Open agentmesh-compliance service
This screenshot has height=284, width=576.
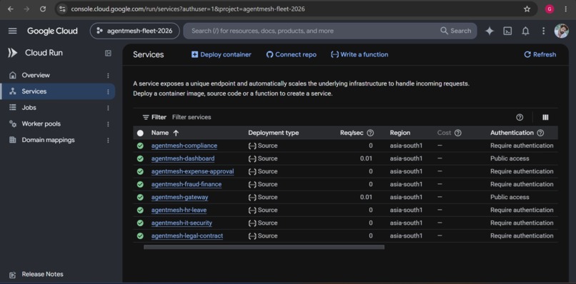[184, 146]
